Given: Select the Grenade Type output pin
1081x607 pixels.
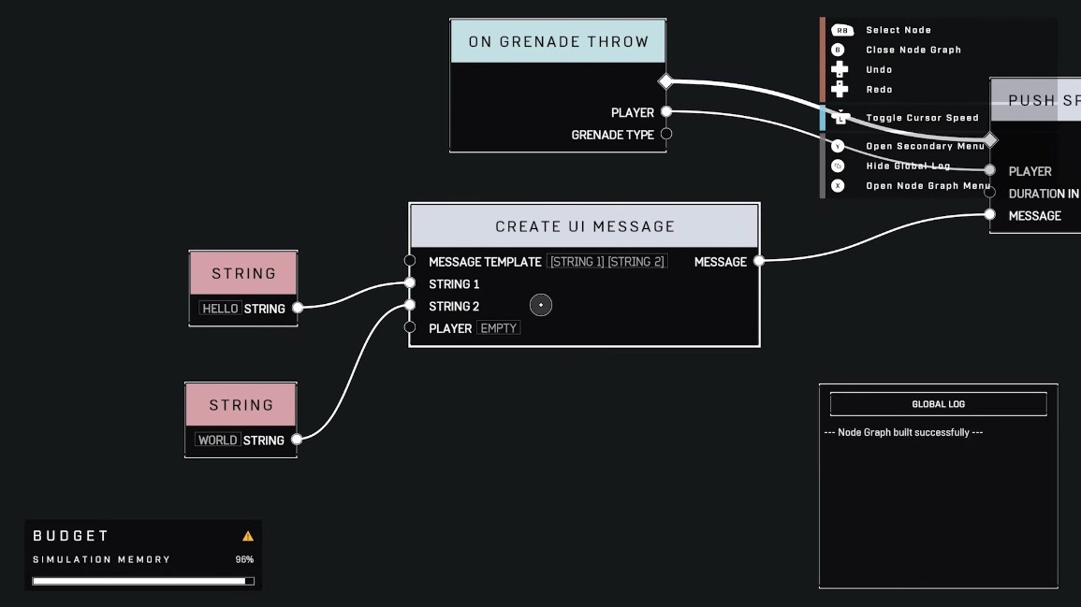Looking at the screenshot, I should [666, 134].
